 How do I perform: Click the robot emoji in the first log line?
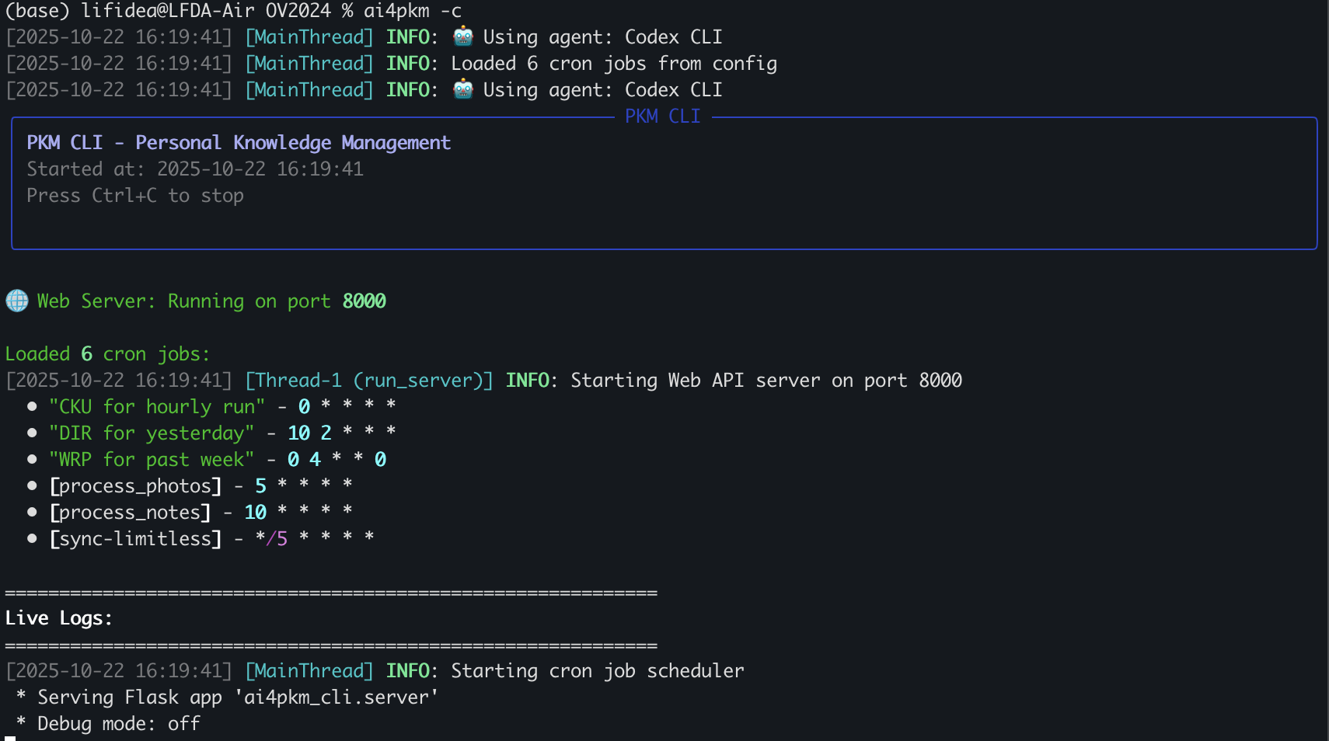[463, 37]
